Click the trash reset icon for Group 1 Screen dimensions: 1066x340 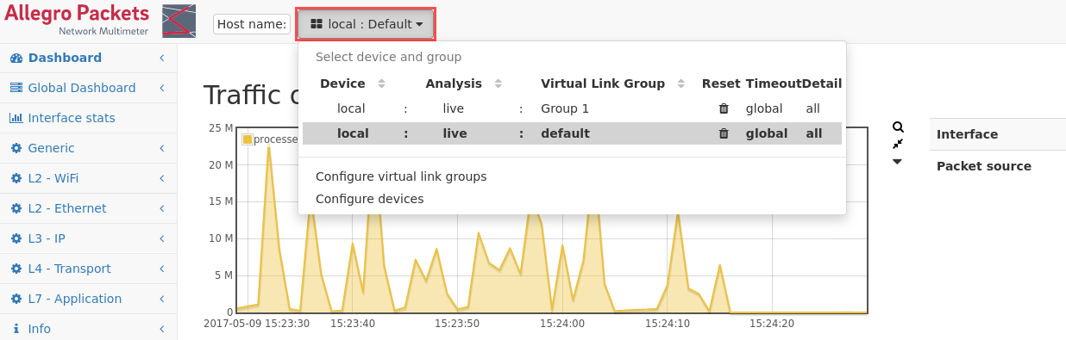pos(724,108)
